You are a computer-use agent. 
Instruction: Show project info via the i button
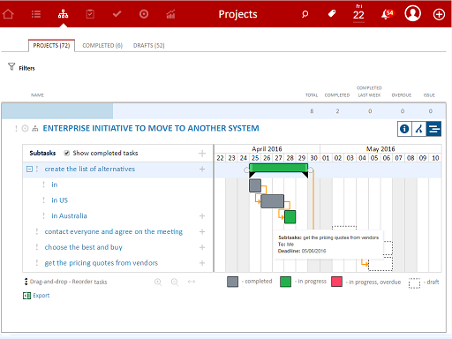click(404, 129)
